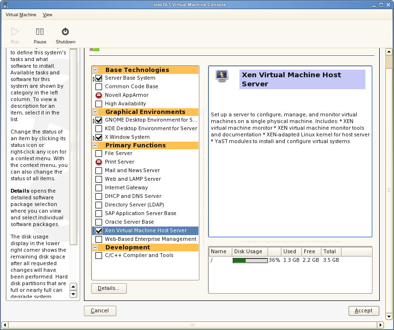Screen dimensions: 394x330
Task: Enable KDE Desktop Environment for Server
Action: pyautogui.click(x=99, y=129)
